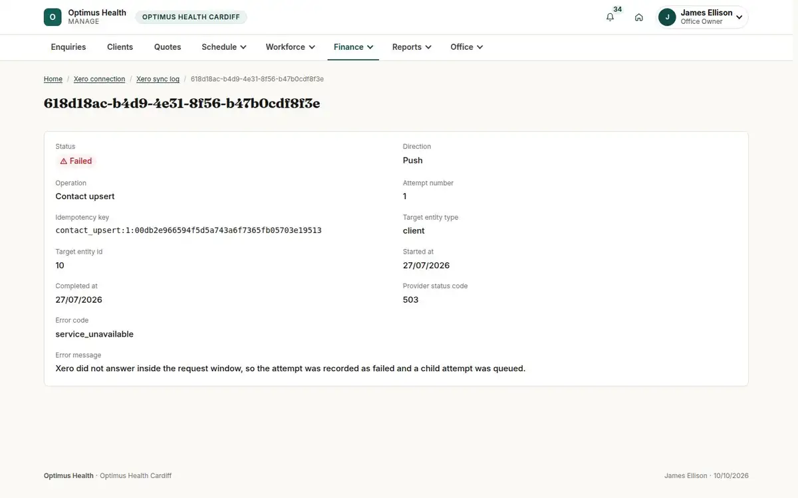
Task: Click the sync ID page heading
Action: click(182, 104)
